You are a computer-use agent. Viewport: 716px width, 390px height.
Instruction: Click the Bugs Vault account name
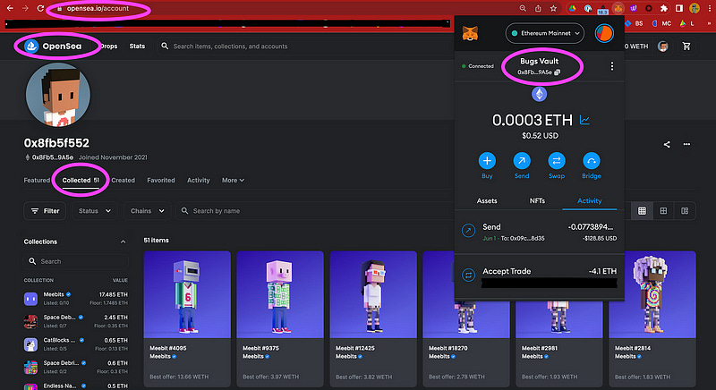[x=540, y=61]
